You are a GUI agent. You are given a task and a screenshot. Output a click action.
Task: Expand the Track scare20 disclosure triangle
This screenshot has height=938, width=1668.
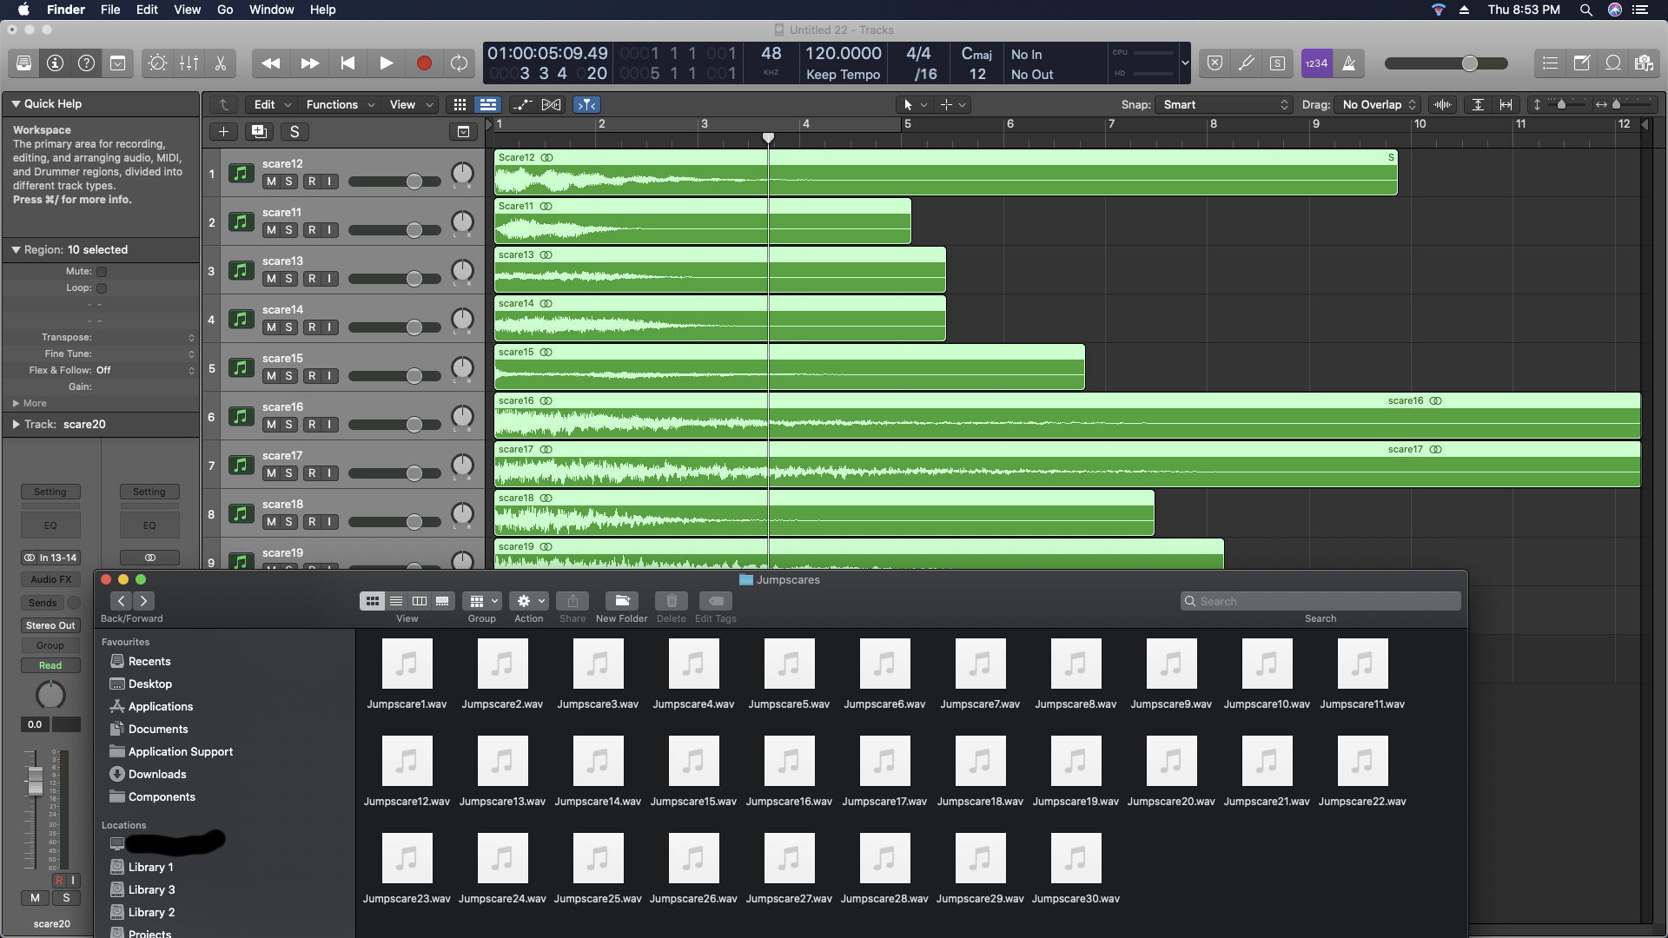click(16, 425)
